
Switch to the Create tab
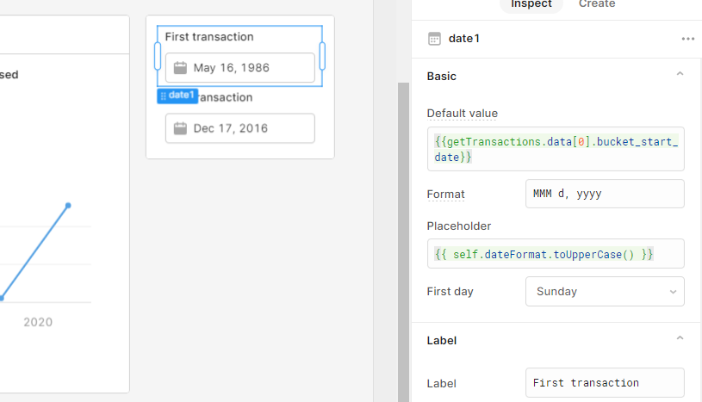tap(597, 4)
